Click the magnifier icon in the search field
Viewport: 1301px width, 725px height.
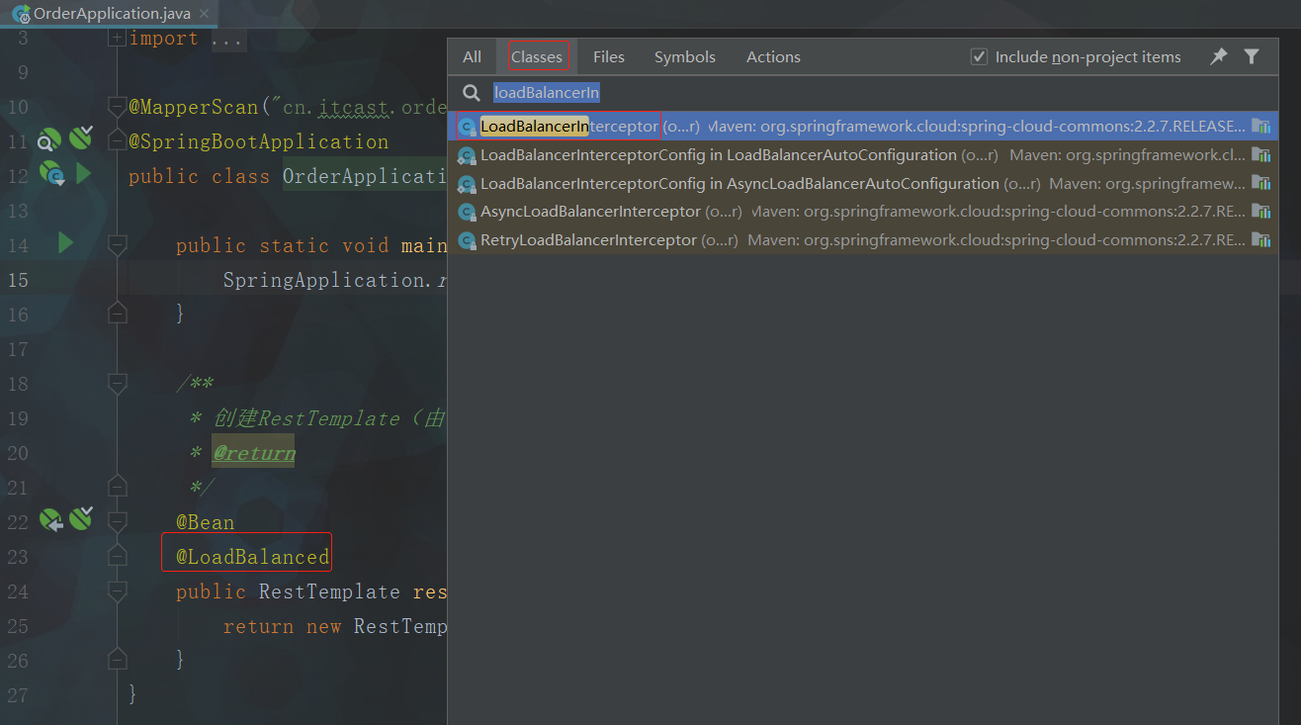pyautogui.click(x=472, y=93)
